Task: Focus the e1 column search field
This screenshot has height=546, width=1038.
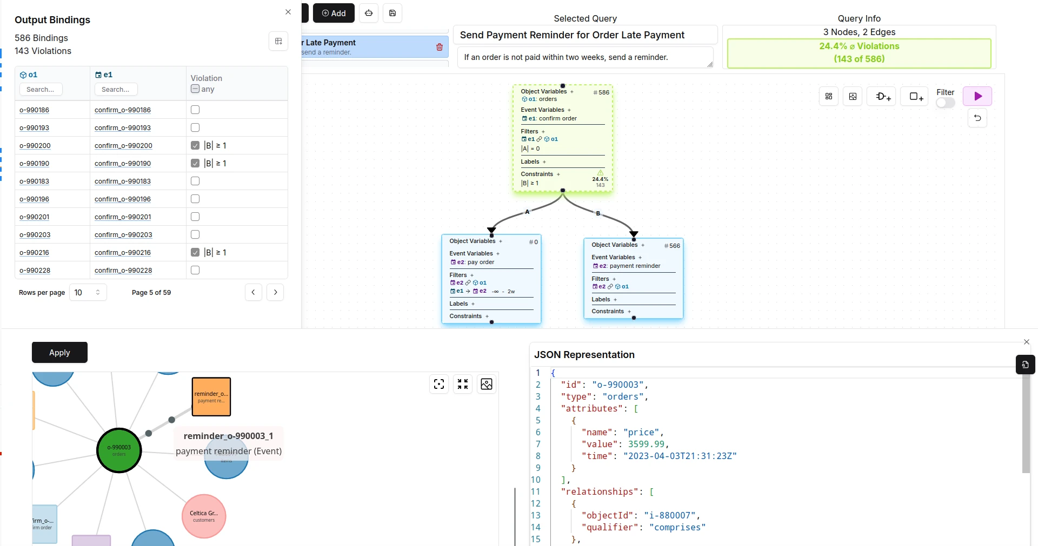Action: [116, 89]
